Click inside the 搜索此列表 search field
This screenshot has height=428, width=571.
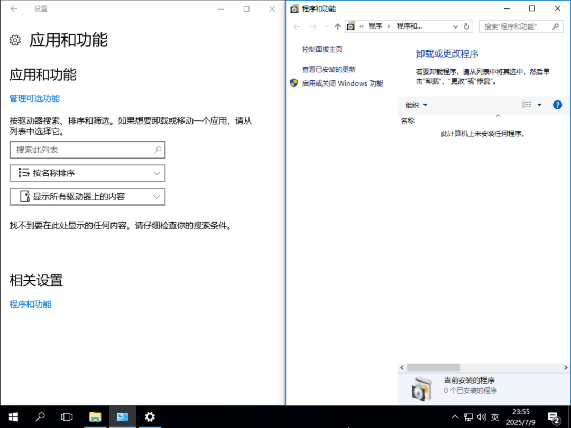point(79,150)
